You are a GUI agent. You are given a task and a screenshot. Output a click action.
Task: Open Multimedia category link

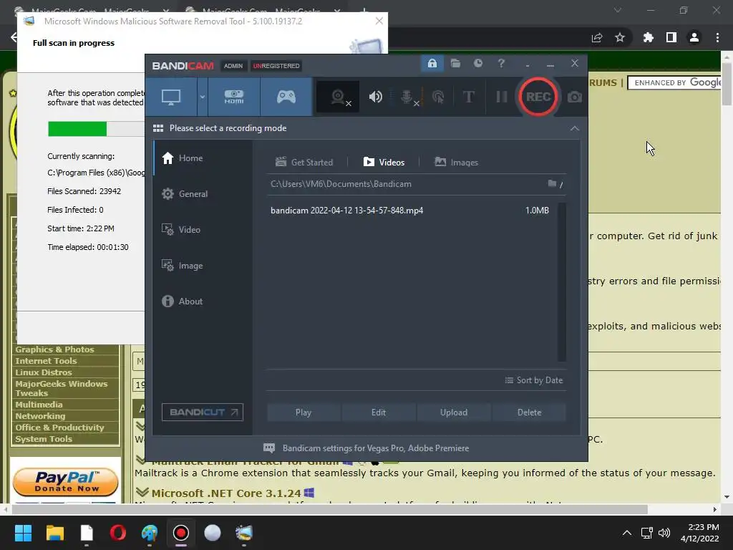39,405
